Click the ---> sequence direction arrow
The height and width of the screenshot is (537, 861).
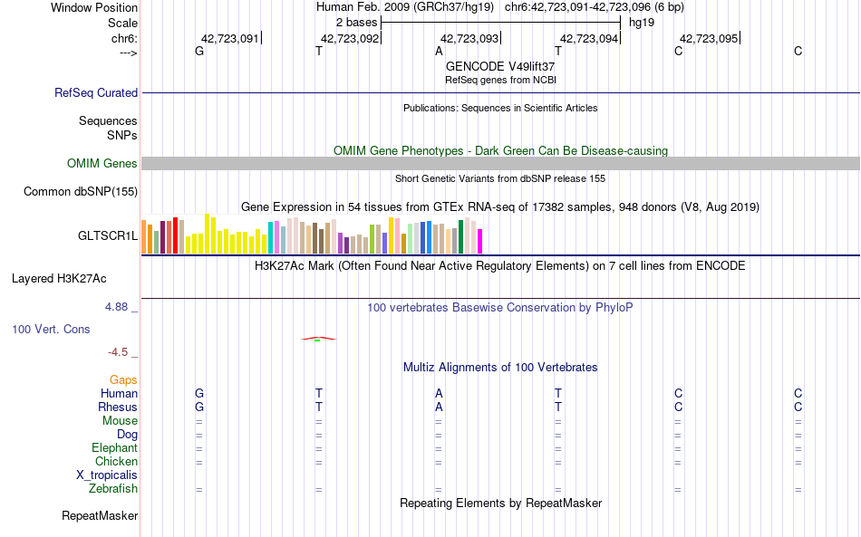(x=128, y=53)
